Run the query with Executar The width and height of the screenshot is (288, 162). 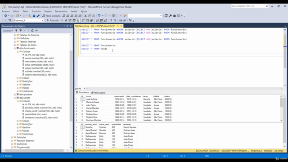pyautogui.click(x=53, y=20)
